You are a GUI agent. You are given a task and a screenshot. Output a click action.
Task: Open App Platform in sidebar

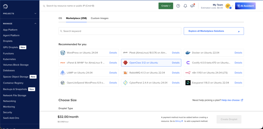click(x=10, y=30)
